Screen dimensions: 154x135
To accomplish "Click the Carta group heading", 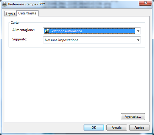I will click(15, 23).
